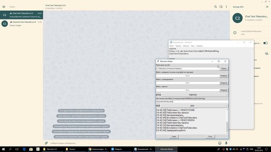271x152 pixels.
Task: Click the Папка button in Telecobra Master
Action: (x=224, y=68)
